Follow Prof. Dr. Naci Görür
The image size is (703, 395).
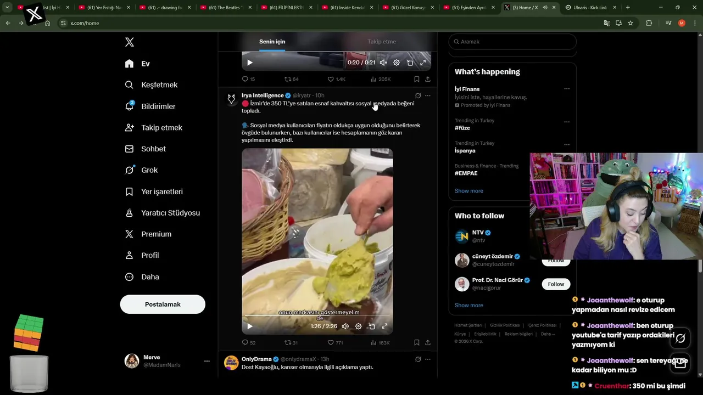[556, 284]
